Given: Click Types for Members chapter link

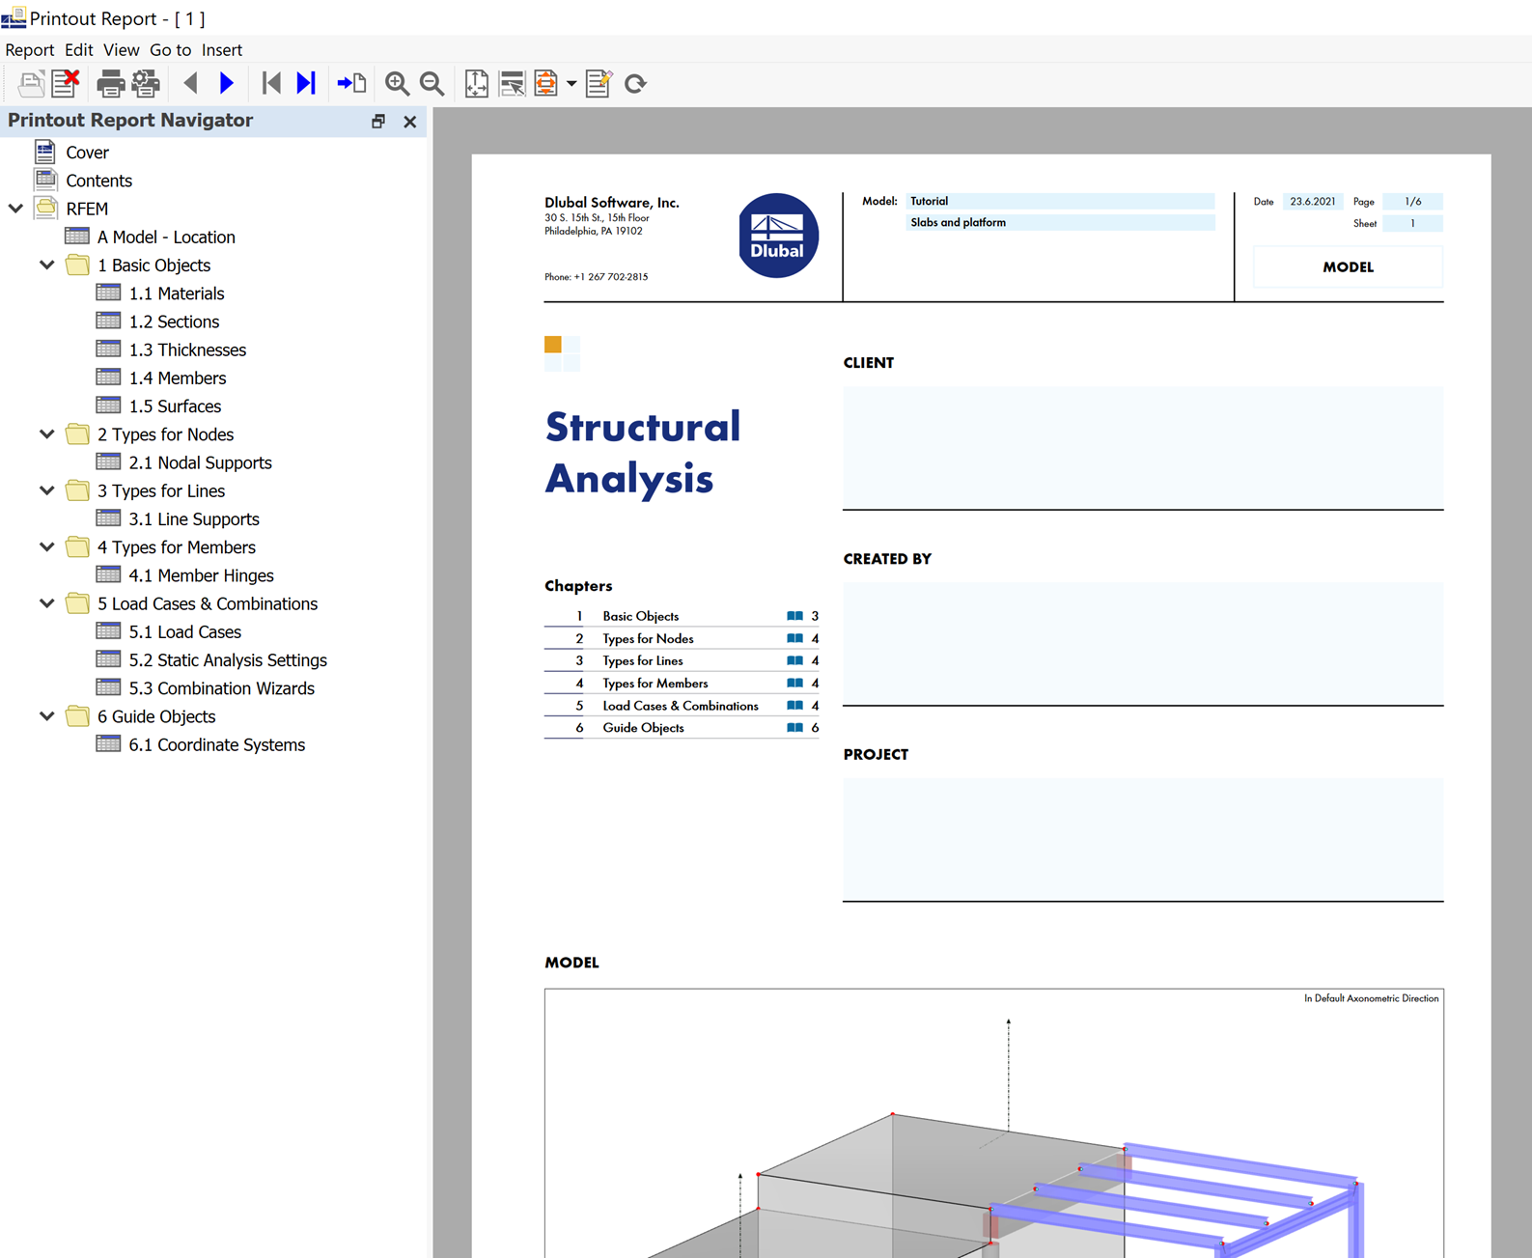Looking at the screenshot, I should tap(655, 684).
